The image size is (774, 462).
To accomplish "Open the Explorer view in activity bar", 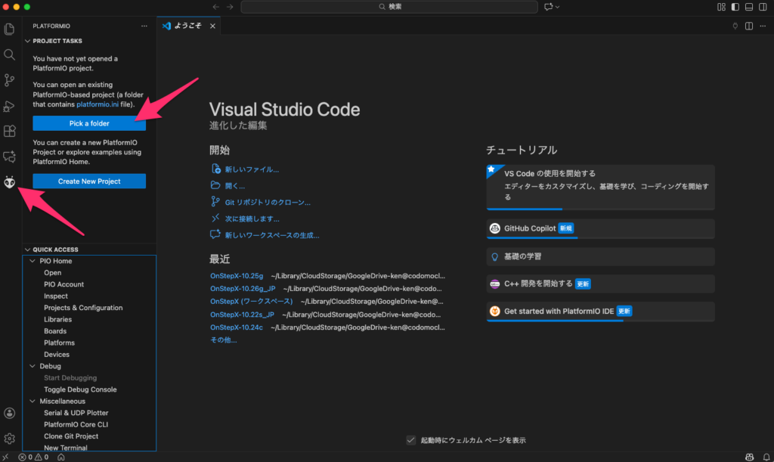I will pyautogui.click(x=10, y=29).
